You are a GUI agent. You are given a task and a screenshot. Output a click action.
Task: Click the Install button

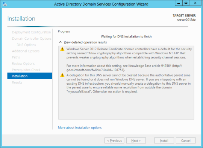pyautogui.click(x=164, y=141)
